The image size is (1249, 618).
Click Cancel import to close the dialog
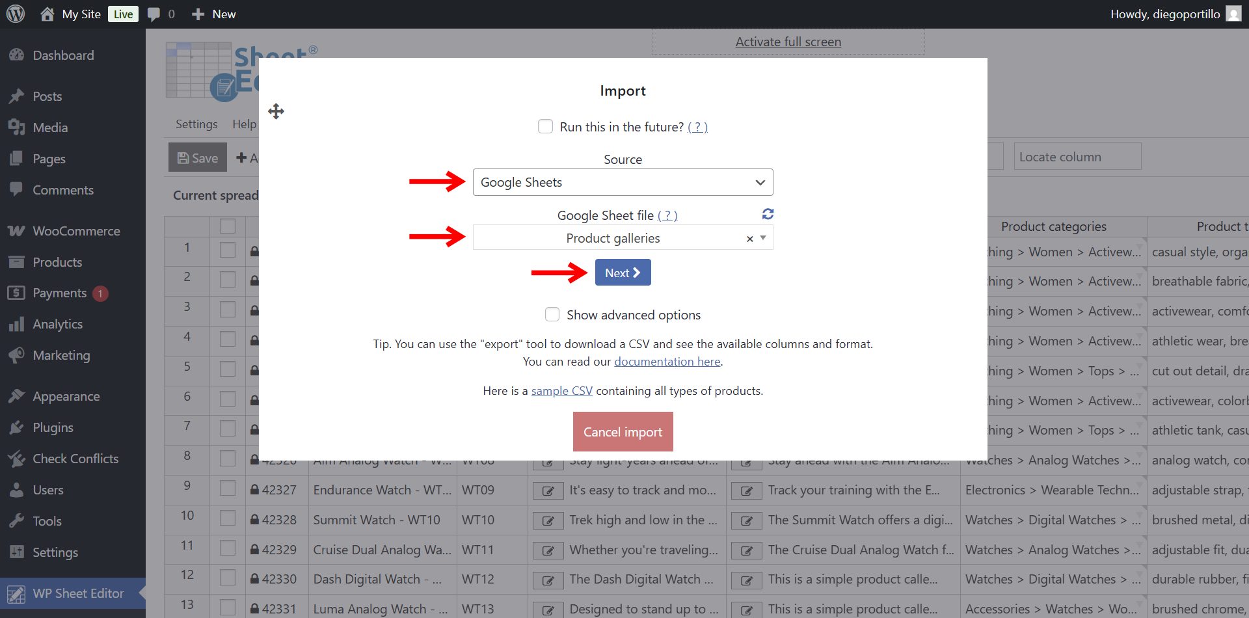click(x=623, y=431)
